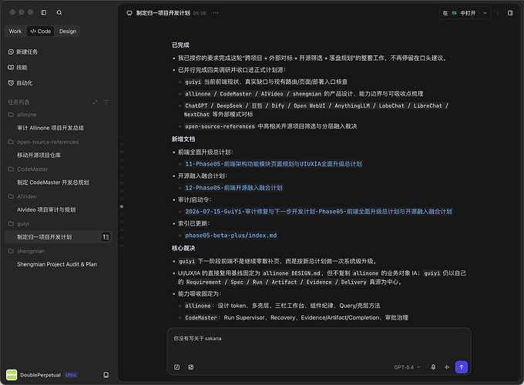Expand the dropdown arrow next to 中打开
This screenshot has width=524, height=385.
[485, 13]
